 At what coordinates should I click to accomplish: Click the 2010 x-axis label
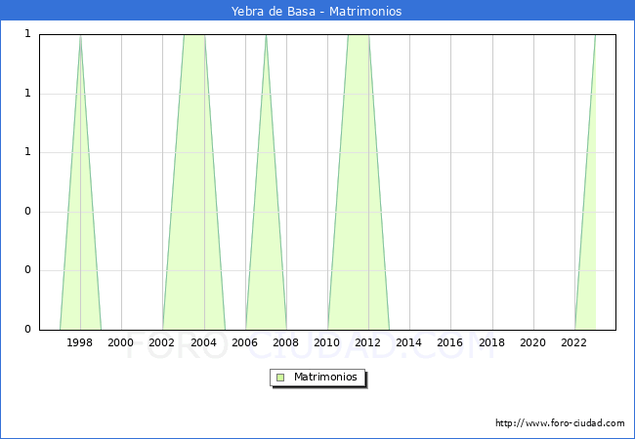327,342
